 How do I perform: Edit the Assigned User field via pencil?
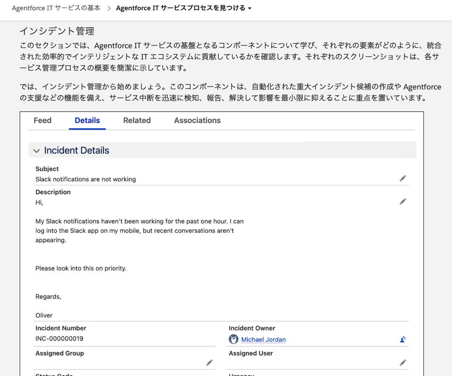403,362
